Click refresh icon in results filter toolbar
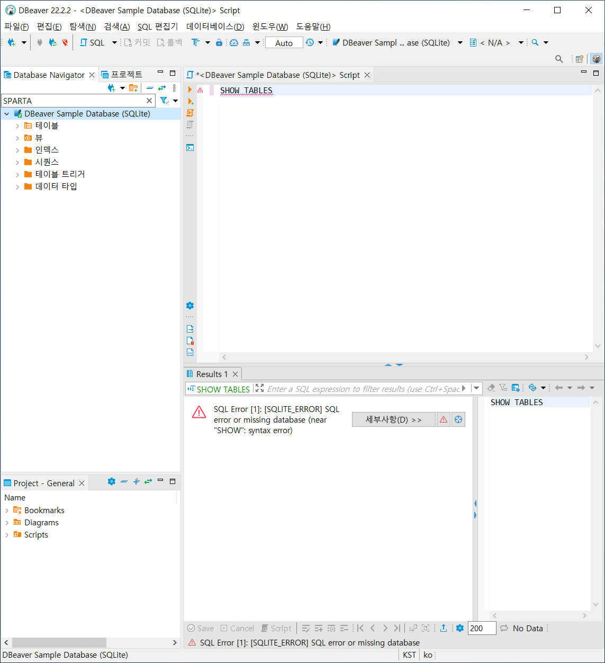 (x=532, y=388)
